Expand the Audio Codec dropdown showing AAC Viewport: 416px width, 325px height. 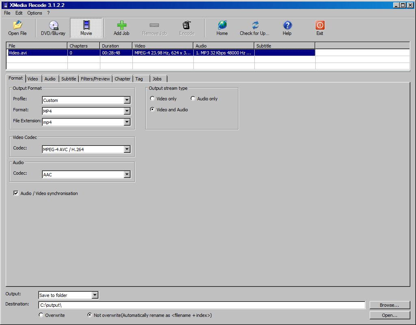(127, 174)
